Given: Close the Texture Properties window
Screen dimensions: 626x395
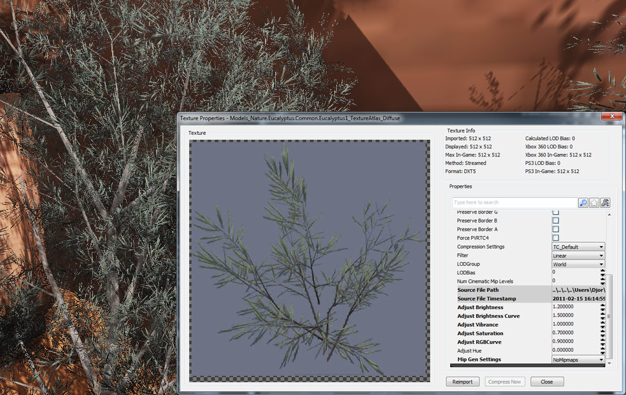Looking at the screenshot, I should (x=613, y=117).
